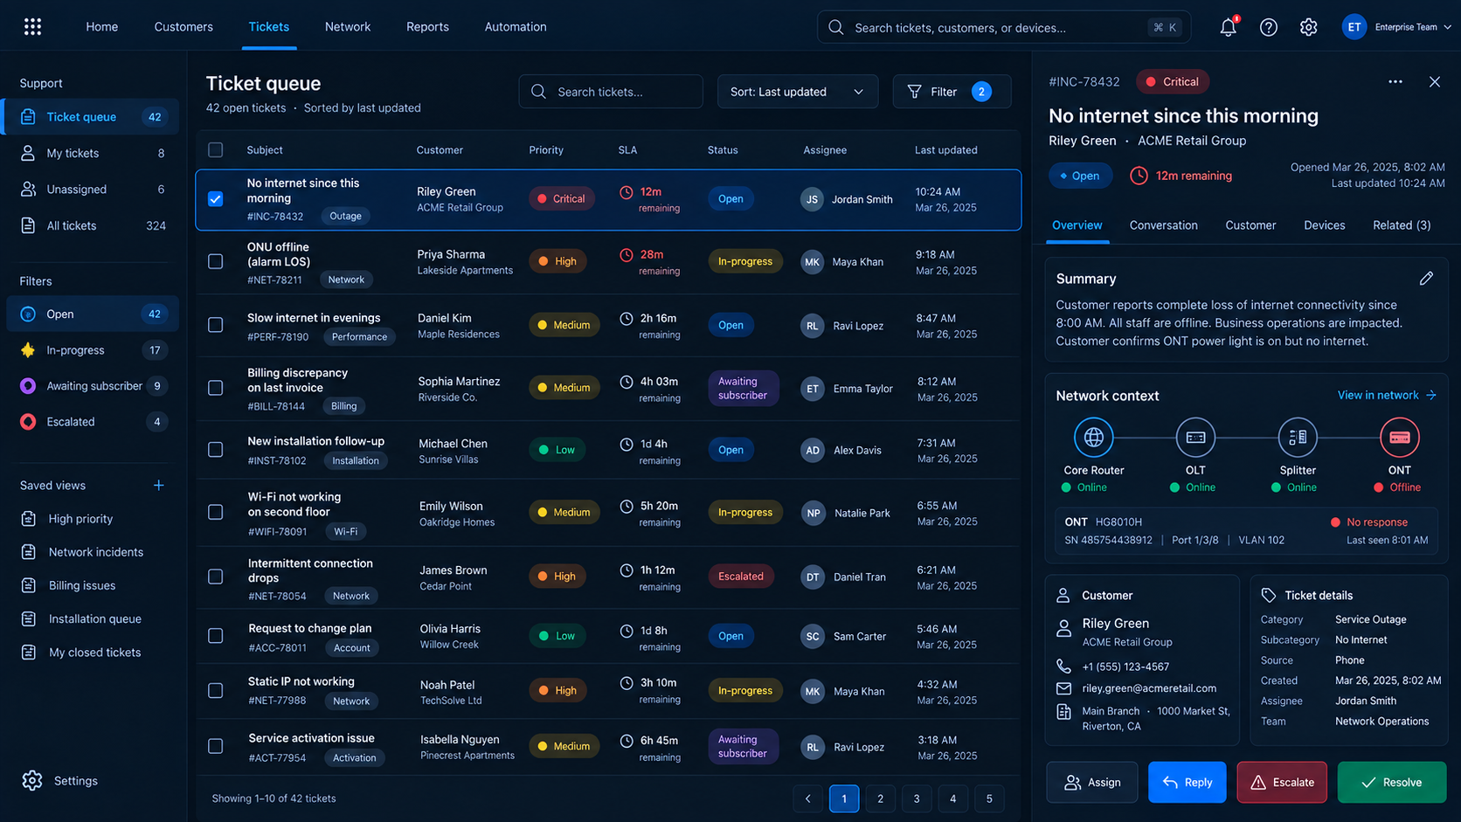Open Unassigned tickets in sidebar

pos(92,189)
